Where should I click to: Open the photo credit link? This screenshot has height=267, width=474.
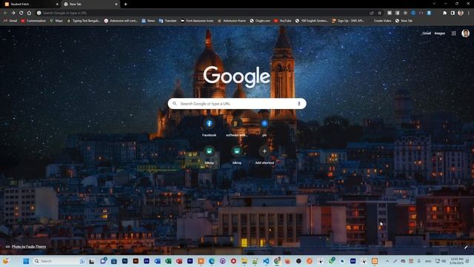[x=29, y=247]
